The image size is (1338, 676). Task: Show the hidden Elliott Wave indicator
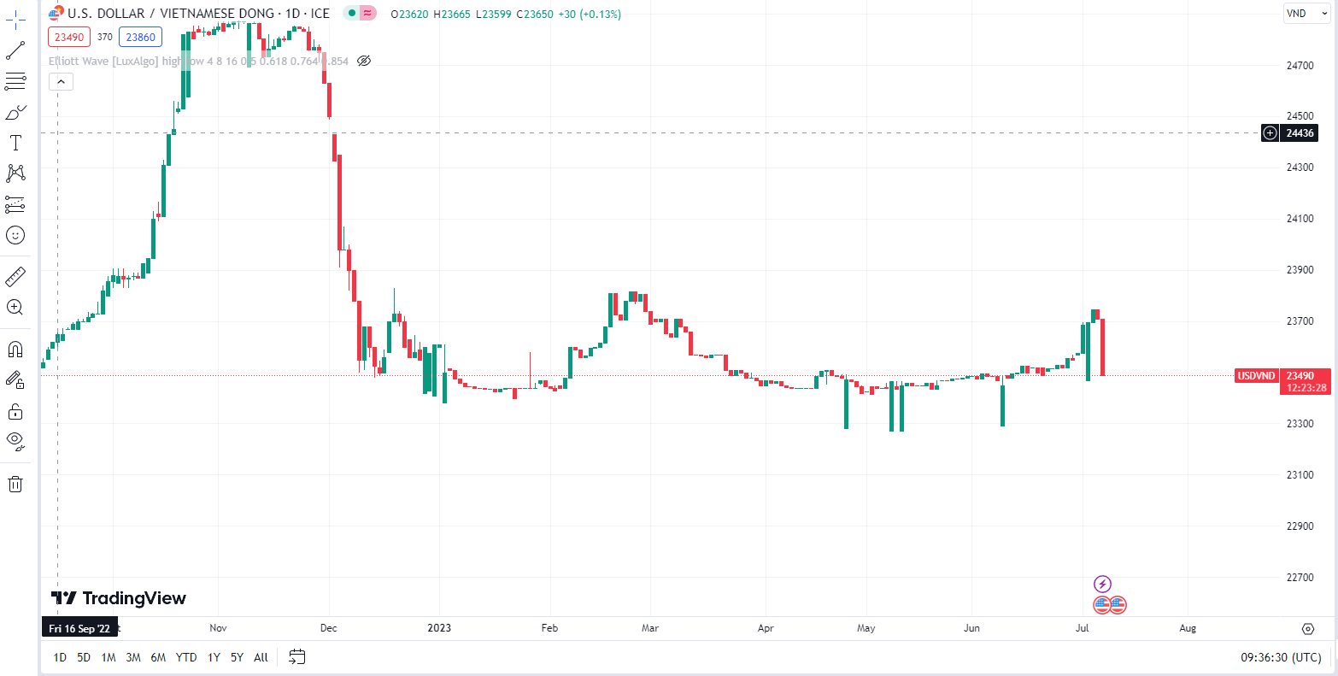(x=364, y=61)
